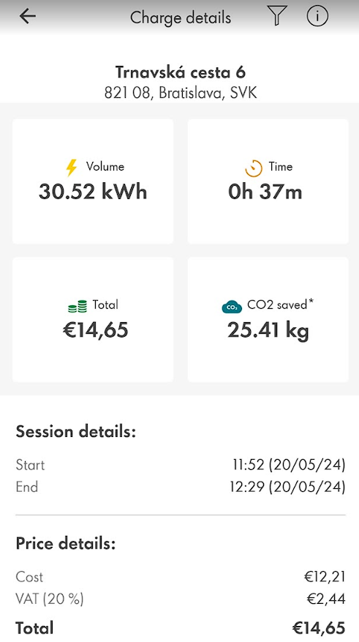Click the green coins Total icon
The width and height of the screenshot is (359, 642).
pos(78,306)
